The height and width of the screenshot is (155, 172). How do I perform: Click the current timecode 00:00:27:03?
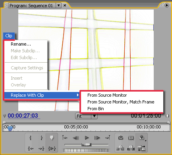[23, 116]
